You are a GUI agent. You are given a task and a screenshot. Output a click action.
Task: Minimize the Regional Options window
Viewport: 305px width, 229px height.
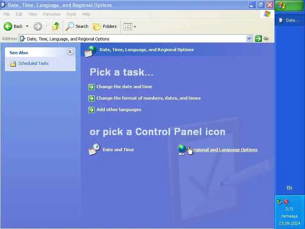tap(252, 5)
